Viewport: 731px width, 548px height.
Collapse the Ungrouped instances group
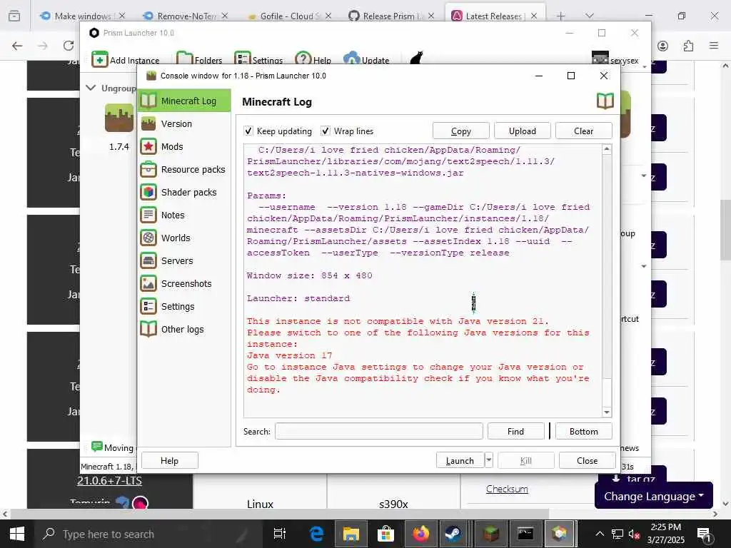pyautogui.click(x=91, y=88)
